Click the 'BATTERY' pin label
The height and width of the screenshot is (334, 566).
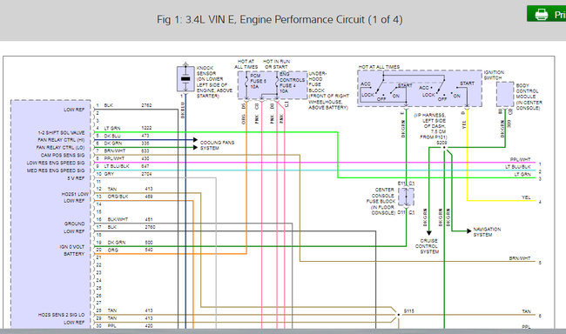tap(74, 254)
